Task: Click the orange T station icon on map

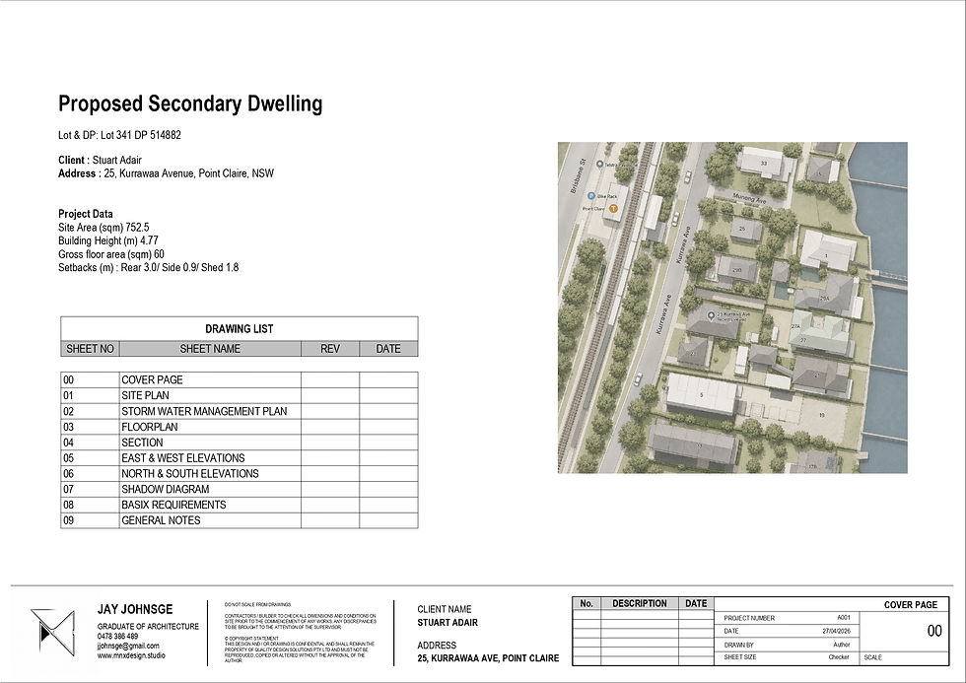Action: 613,209
